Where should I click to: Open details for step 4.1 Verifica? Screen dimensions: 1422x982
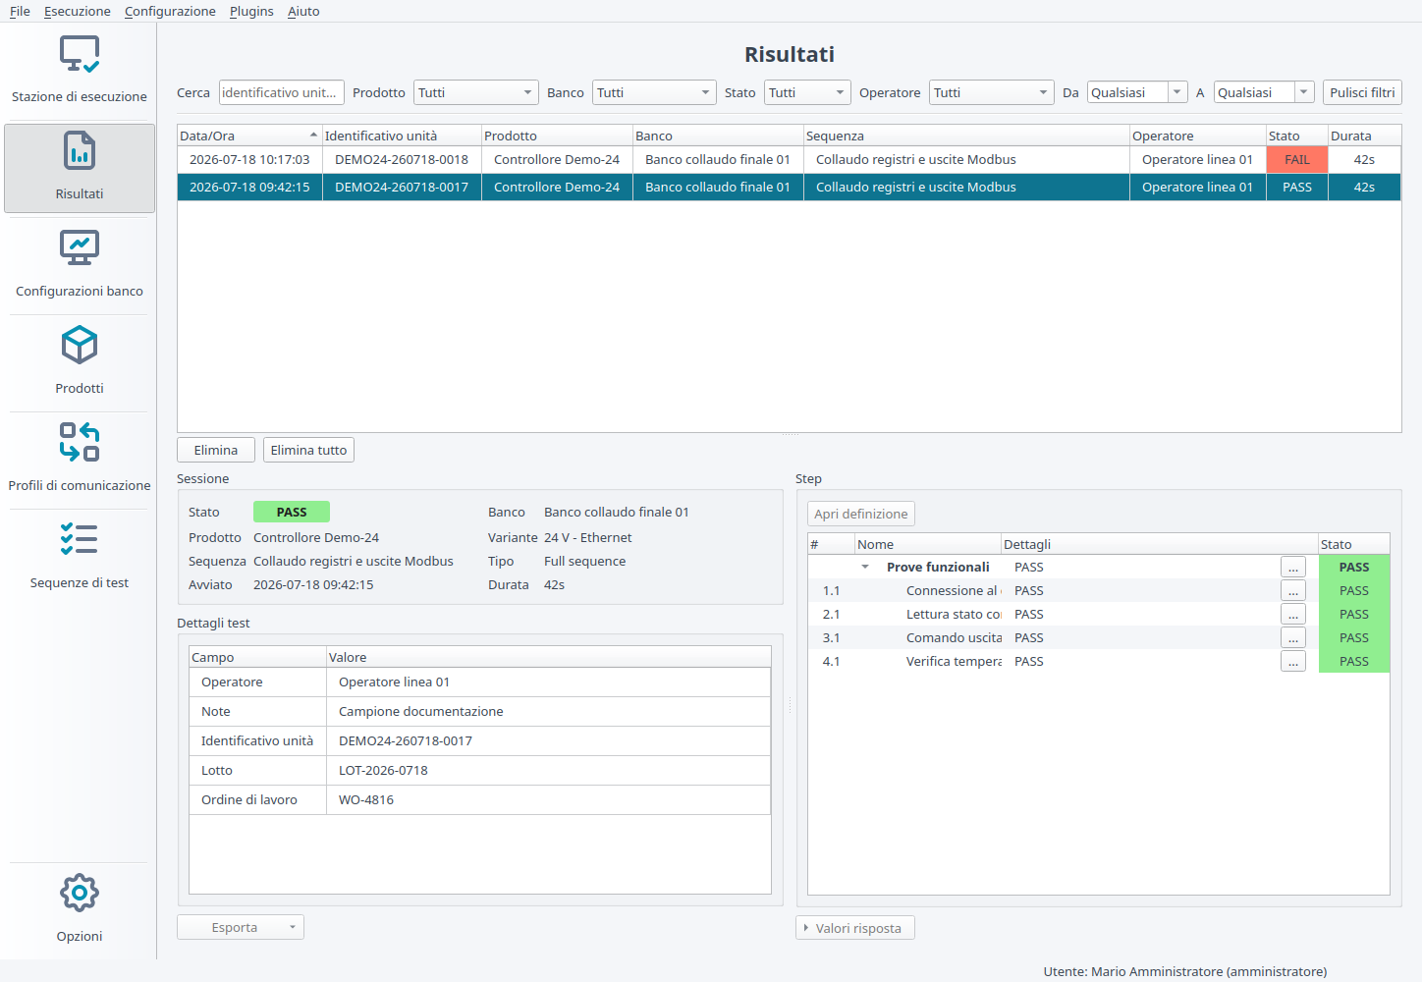point(1293,661)
